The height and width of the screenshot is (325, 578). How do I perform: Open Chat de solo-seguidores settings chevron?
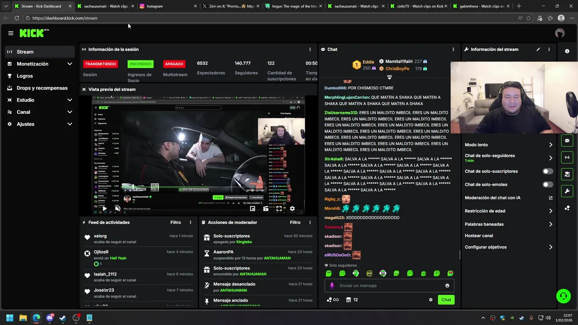tap(550, 158)
